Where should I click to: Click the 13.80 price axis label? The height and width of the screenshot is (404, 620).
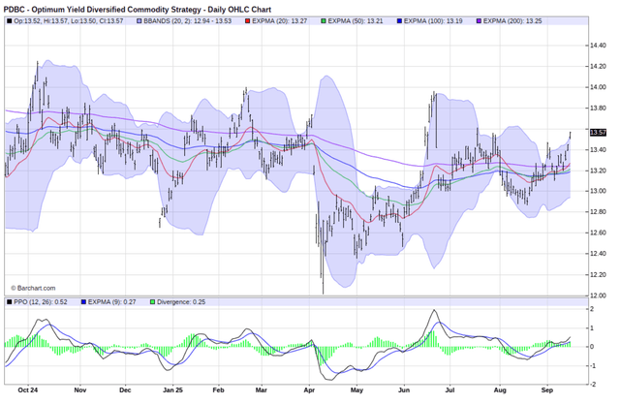point(598,109)
